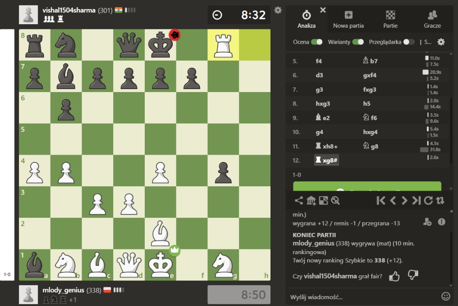This screenshot has width=458, height=306.
Task: Report opponent using the exclamation icon
Action: [441, 222]
